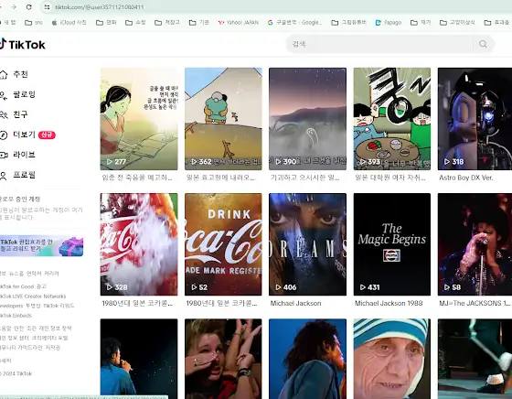Image resolution: width=512 pixels, height=399 pixels.
Task: Open the iCloud 사진 bookmark
Action: click(x=69, y=23)
